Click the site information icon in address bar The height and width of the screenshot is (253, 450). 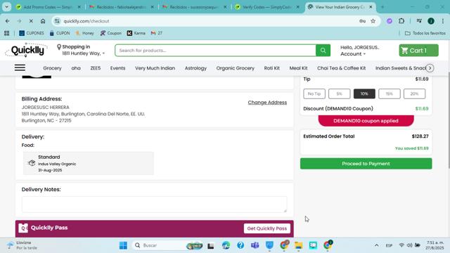click(x=58, y=21)
